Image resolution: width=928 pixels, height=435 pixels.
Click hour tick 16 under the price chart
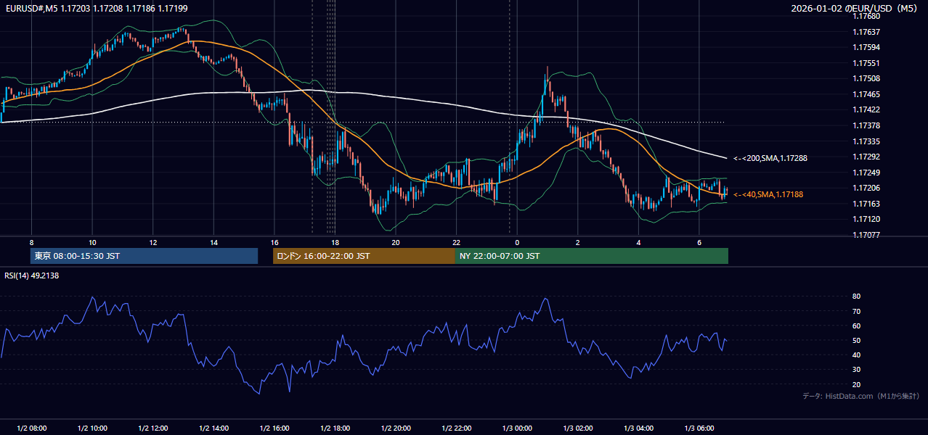[274, 242]
